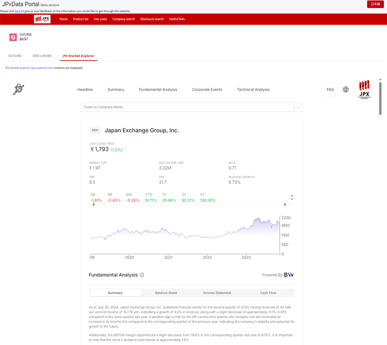The height and width of the screenshot is (345, 387).
Task: Select the Balance Sheet tab
Action: click(x=166, y=293)
